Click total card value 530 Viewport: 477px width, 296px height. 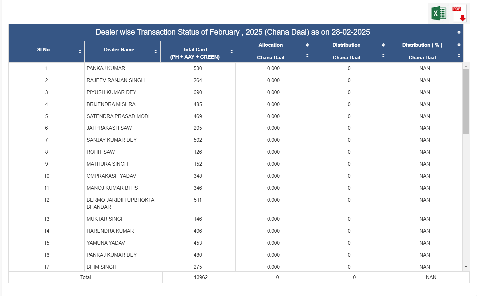pos(198,68)
